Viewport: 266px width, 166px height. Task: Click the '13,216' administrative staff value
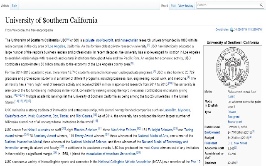coord(232,154)
